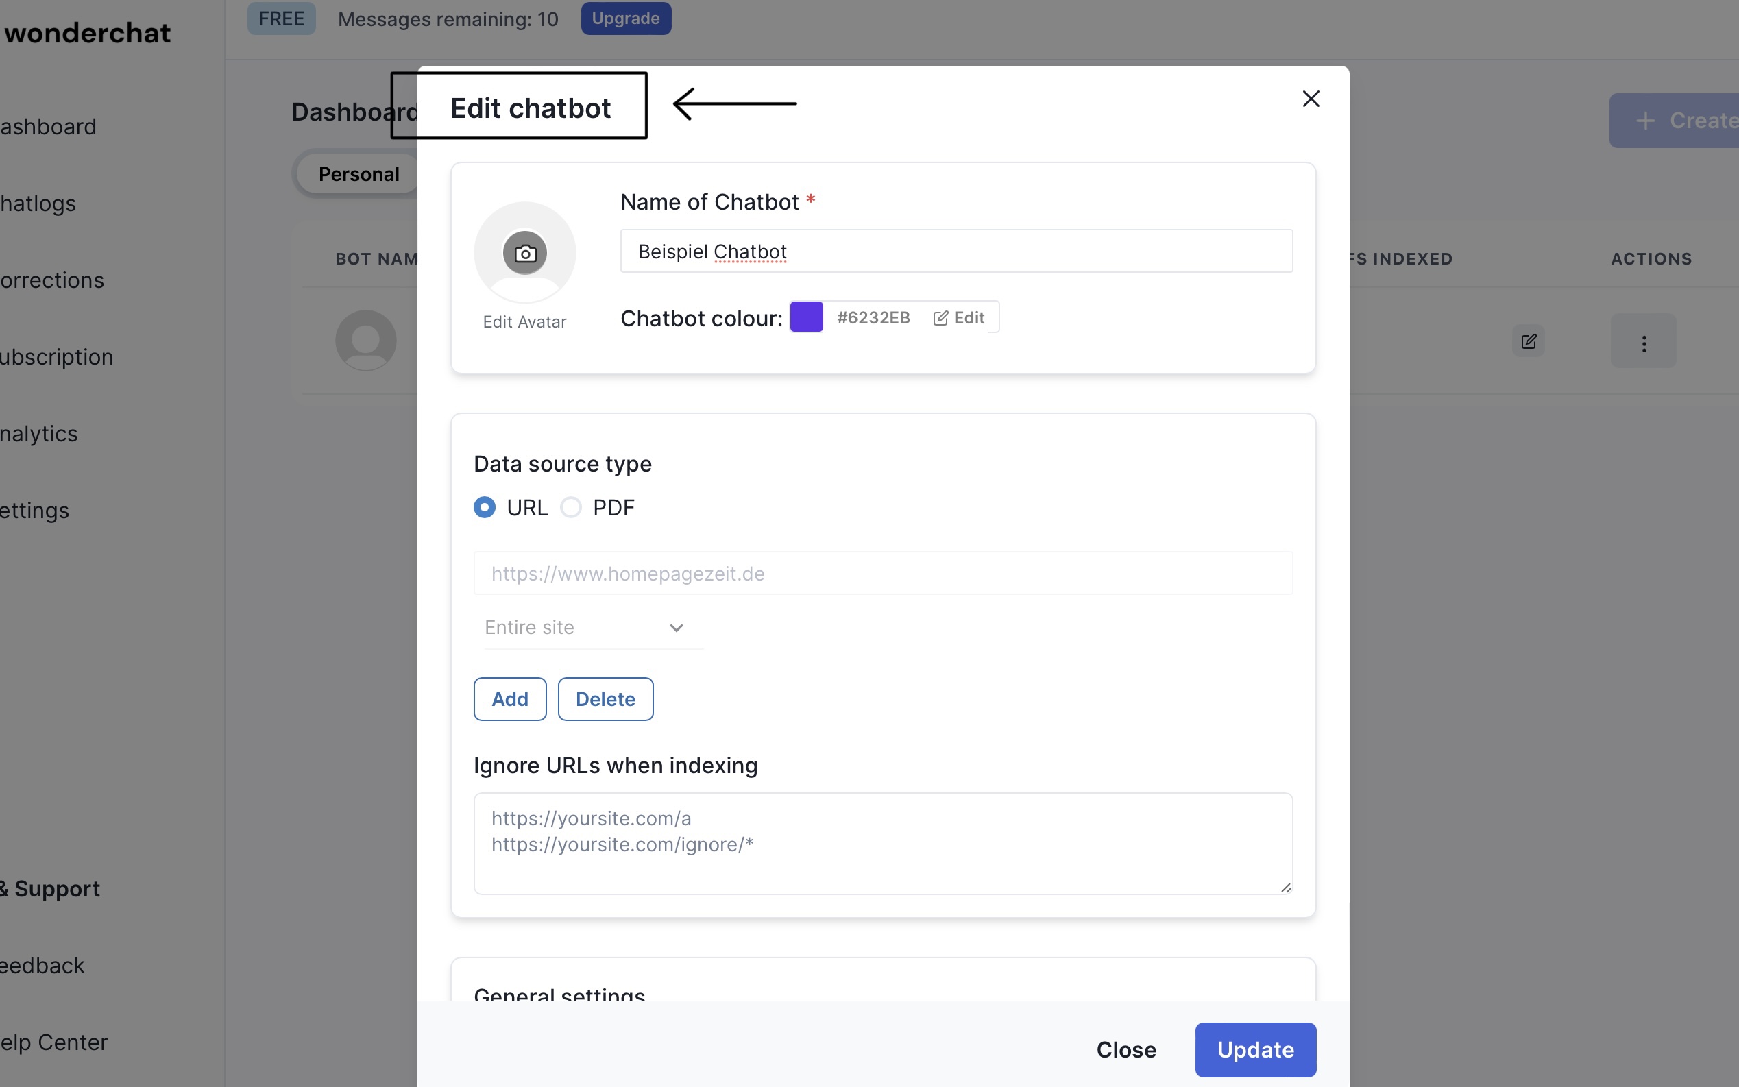The width and height of the screenshot is (1739, 1087).
Task: Select the PDF data source radio button
Action: pyautogui.click(x=571, y=508)
